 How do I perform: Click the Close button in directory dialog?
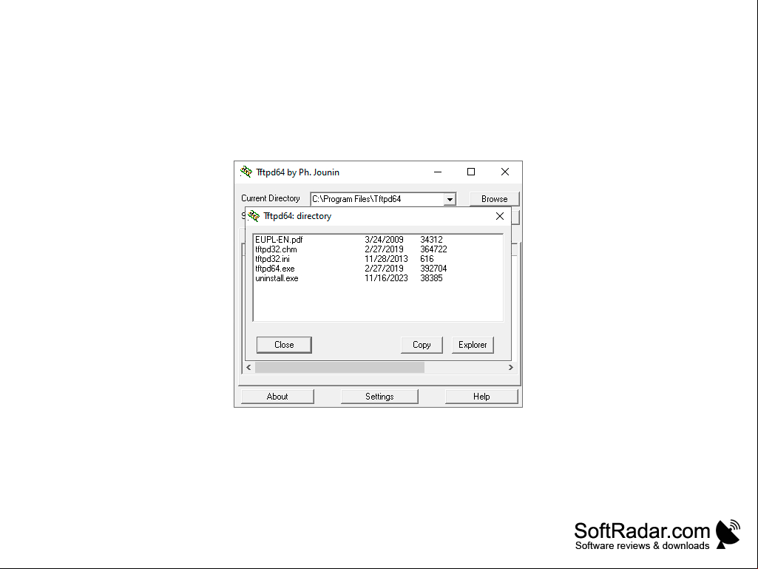click(x=284, y=345)
